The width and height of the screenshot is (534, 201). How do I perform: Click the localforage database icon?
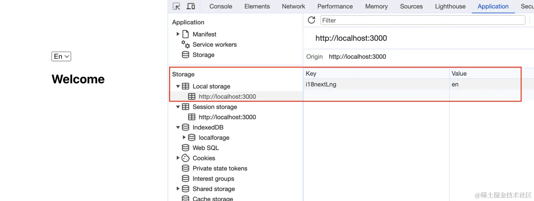[x=192, y=137]
